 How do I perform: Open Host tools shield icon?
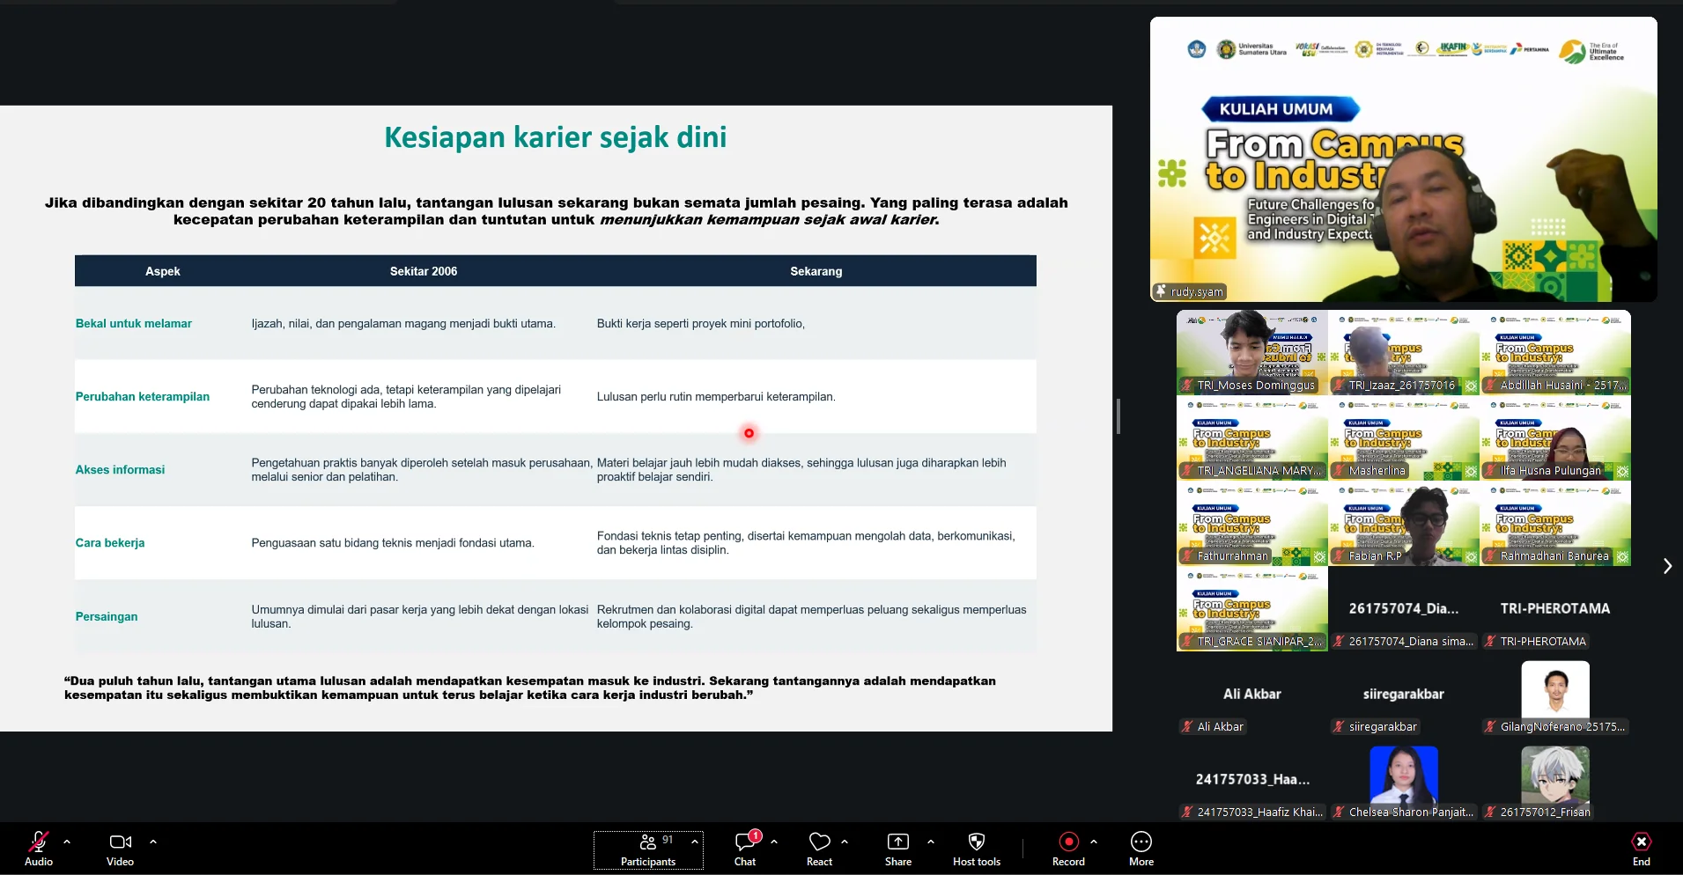977,842
